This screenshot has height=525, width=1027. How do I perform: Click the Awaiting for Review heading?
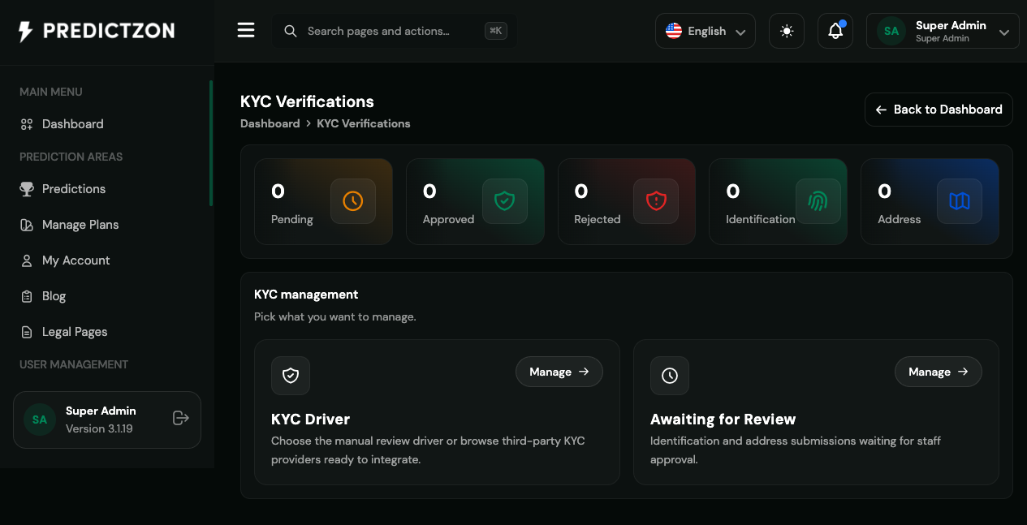coord(723,420)
